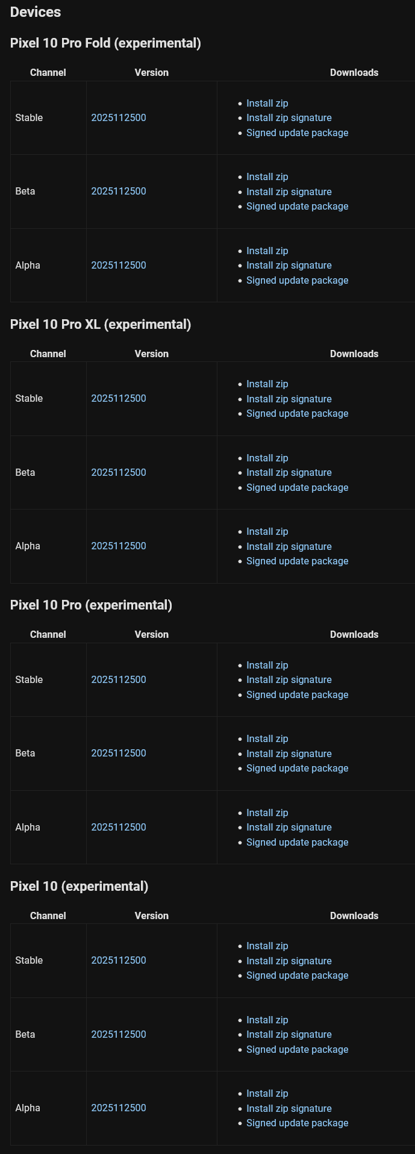Download Install zip for Pixel 10 Stable

[267, 946]
